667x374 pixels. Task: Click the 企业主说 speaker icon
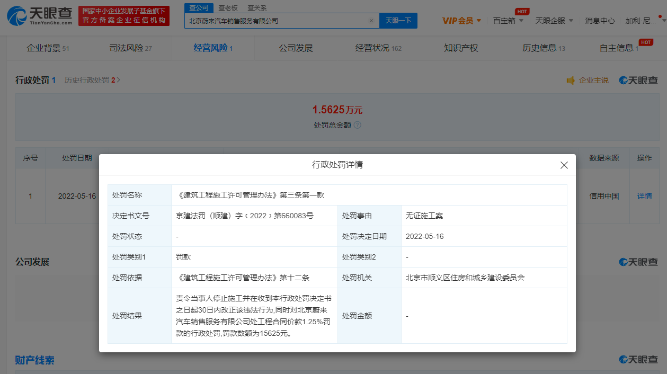pos(571,80)
